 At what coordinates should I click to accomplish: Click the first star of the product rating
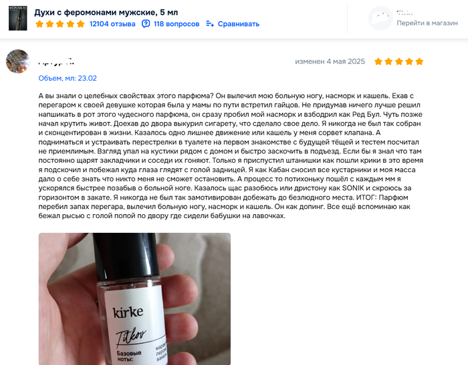(x=39, y=24)
